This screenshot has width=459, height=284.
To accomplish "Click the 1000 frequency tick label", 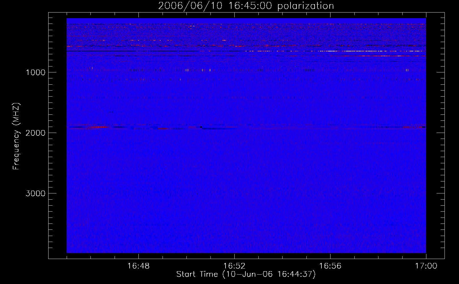I will point(35,72).
